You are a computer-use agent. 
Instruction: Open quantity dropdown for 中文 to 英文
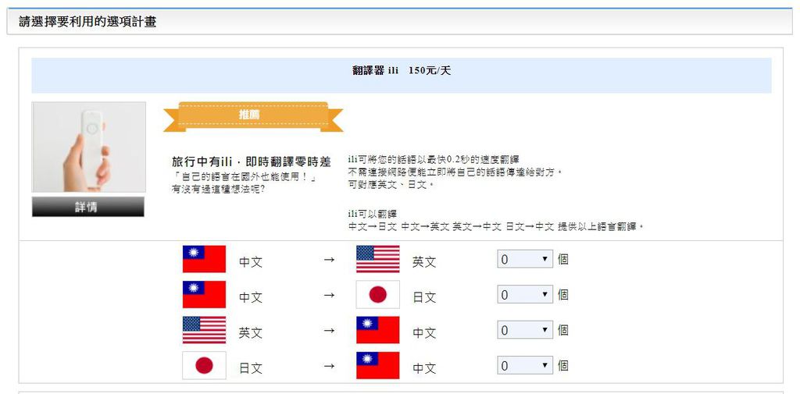pos(525,260)
